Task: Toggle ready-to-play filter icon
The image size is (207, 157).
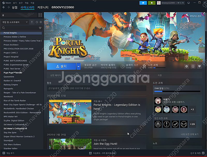Action: coord(41,22)
